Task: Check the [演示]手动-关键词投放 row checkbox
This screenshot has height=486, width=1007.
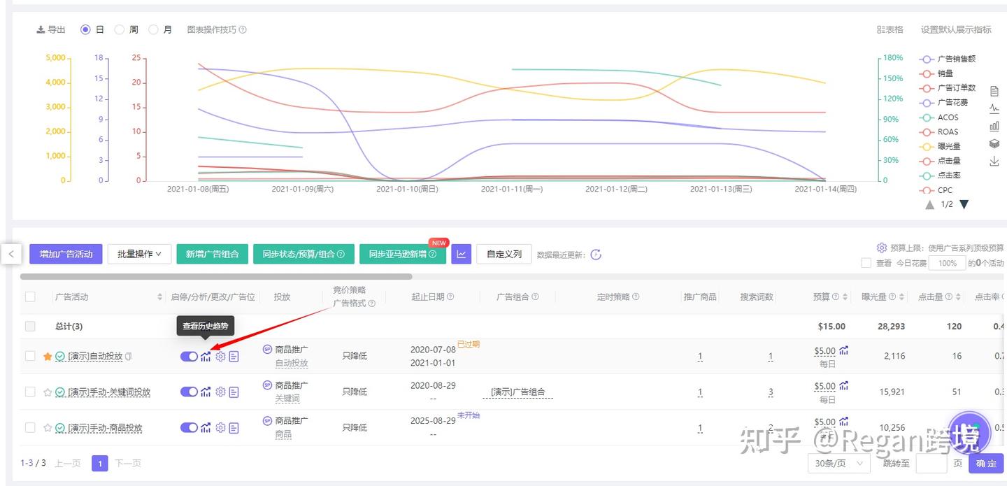Action: coord(30,392)
